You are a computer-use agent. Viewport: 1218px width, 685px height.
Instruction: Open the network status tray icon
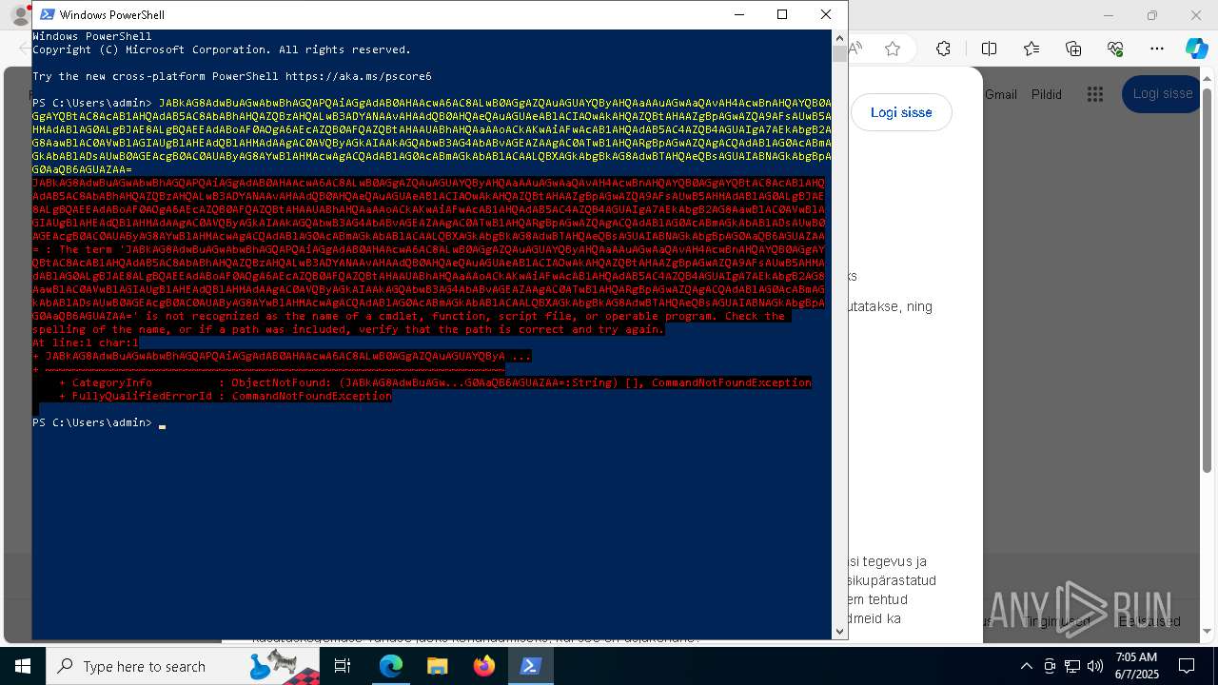1072,666
